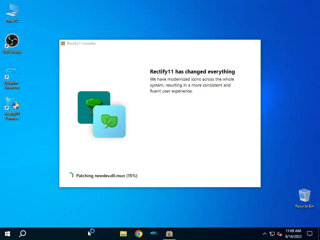Screen dimensions: 320x240
Task: Switch to Dolphin on the taskbar
Action: (x=154, y=233)
